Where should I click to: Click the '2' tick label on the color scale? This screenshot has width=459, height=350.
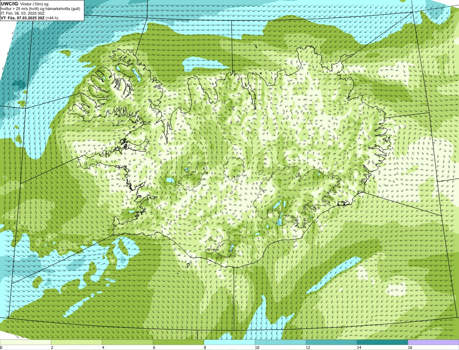[x=52, y=347]
